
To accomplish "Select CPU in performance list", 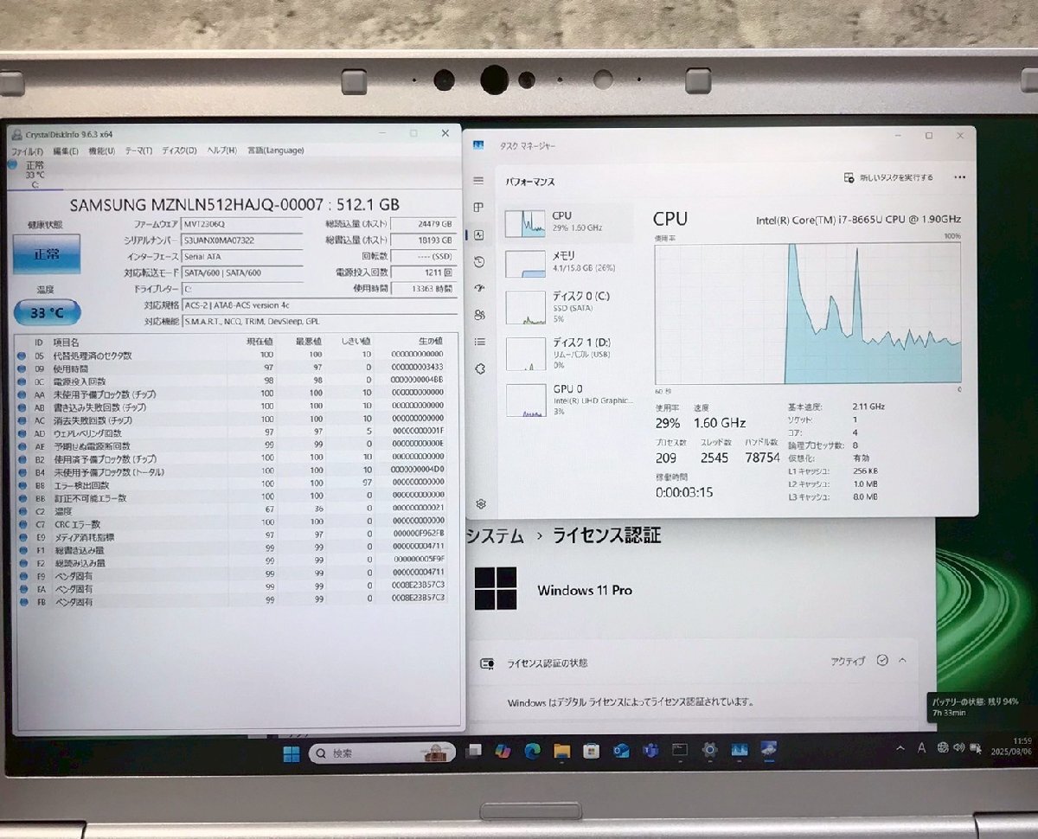I will [568, 223].
